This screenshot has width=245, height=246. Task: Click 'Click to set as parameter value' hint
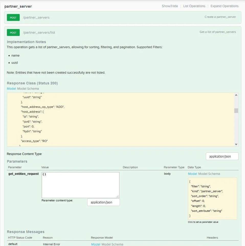coord(203,222)
